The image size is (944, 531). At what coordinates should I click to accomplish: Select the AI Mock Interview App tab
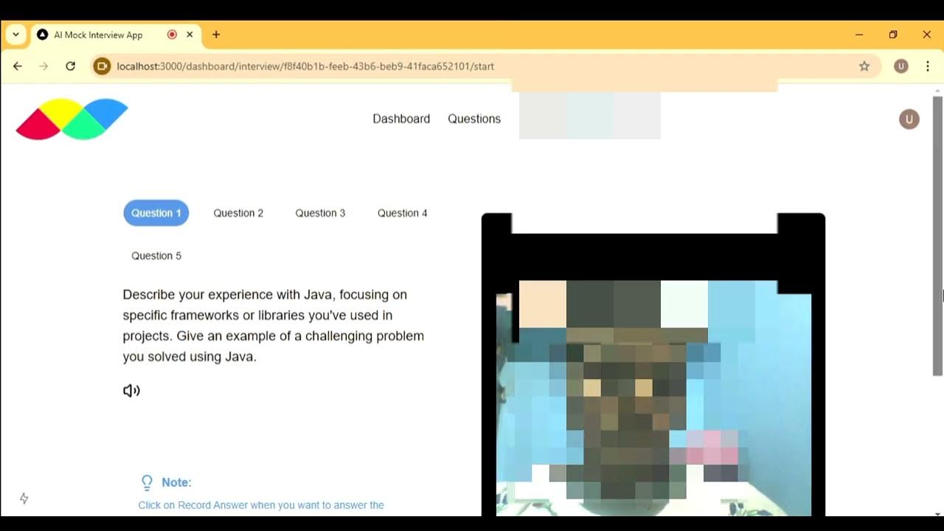pos(115,35)
